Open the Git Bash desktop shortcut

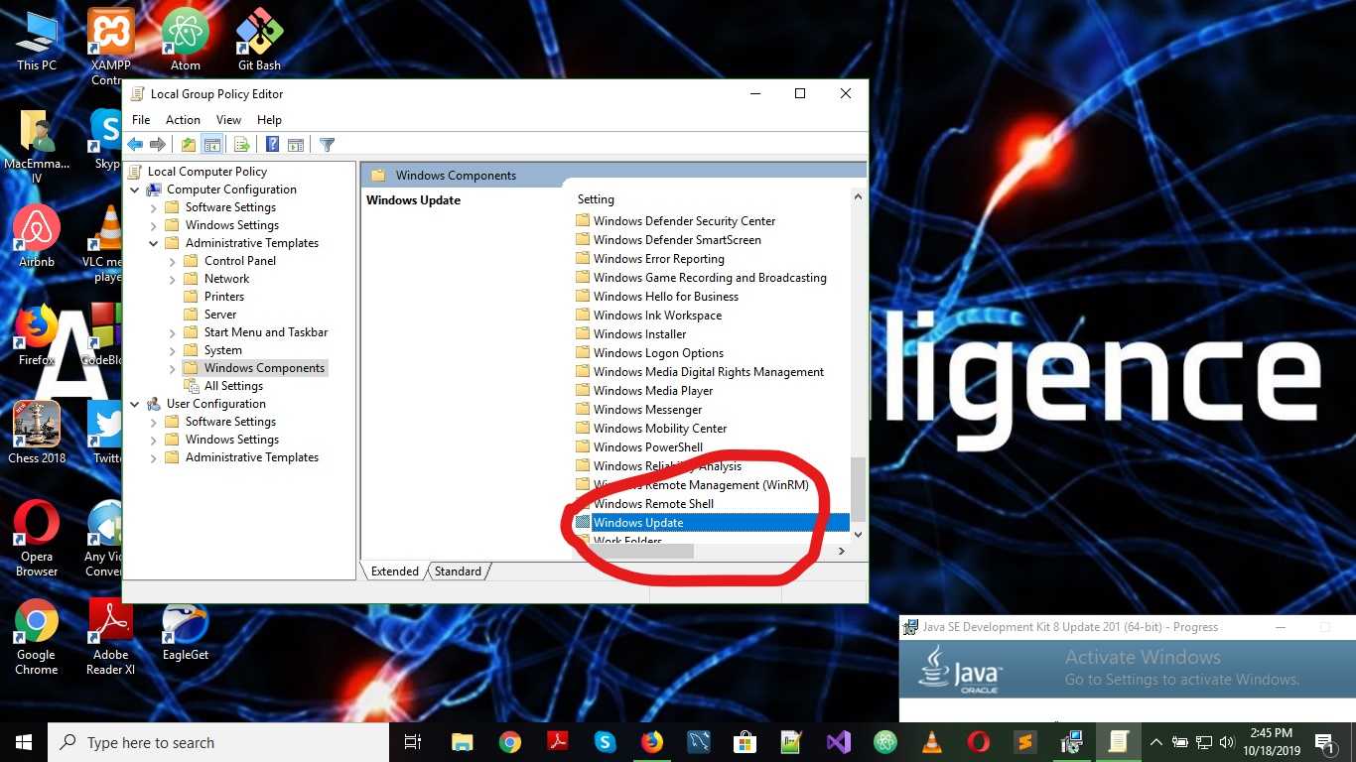(259, 40)
